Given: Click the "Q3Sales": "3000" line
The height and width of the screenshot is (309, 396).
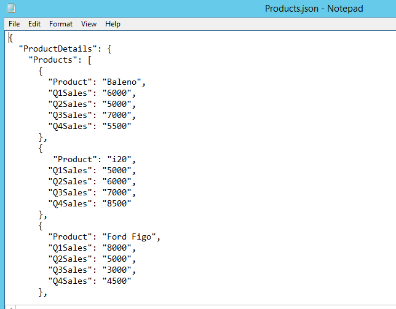Looking at the screenshot, I should [x=92, y=270].
